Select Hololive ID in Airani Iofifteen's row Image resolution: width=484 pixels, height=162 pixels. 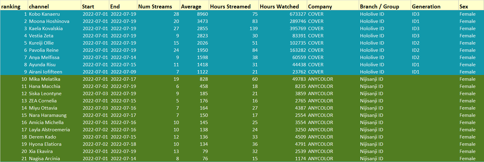[372, 72]
